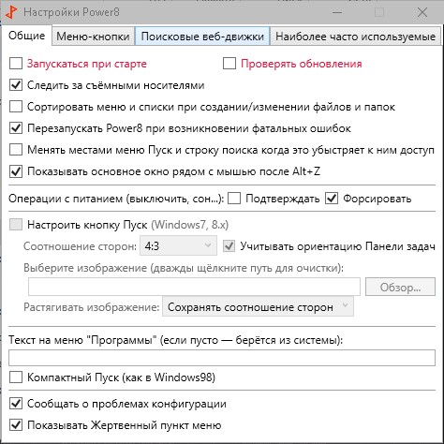The height and width of the screenshot is (444, 444).
Task: Enable Сортировать меню и списки checkbox
Action: click(x=16, y=107)
